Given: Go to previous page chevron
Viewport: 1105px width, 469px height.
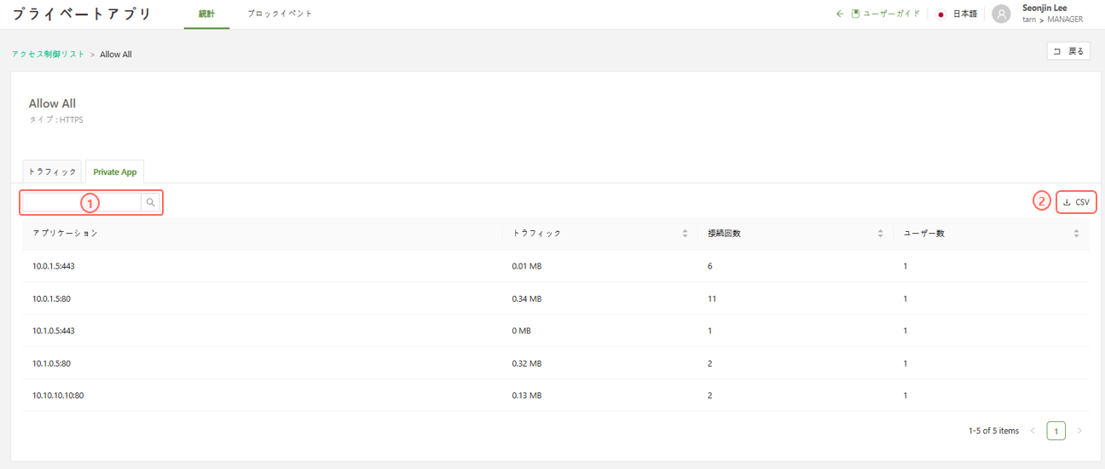Looking at the screenshot, I should (x=1033, y=431).
